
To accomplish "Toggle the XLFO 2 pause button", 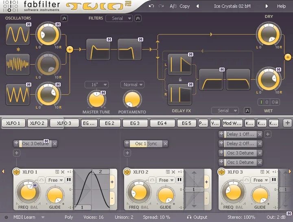I will click(x=179, y=180).
